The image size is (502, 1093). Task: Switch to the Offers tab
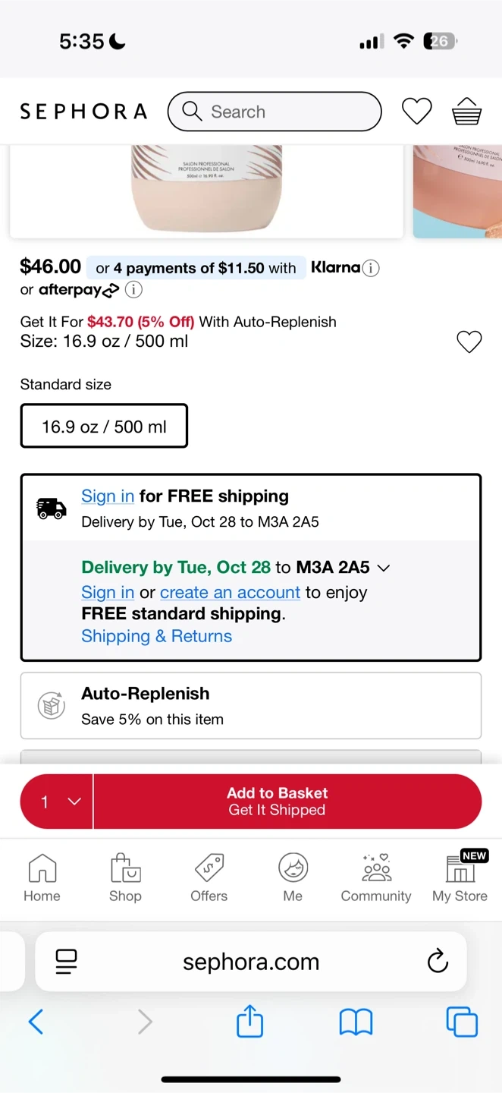209,877
